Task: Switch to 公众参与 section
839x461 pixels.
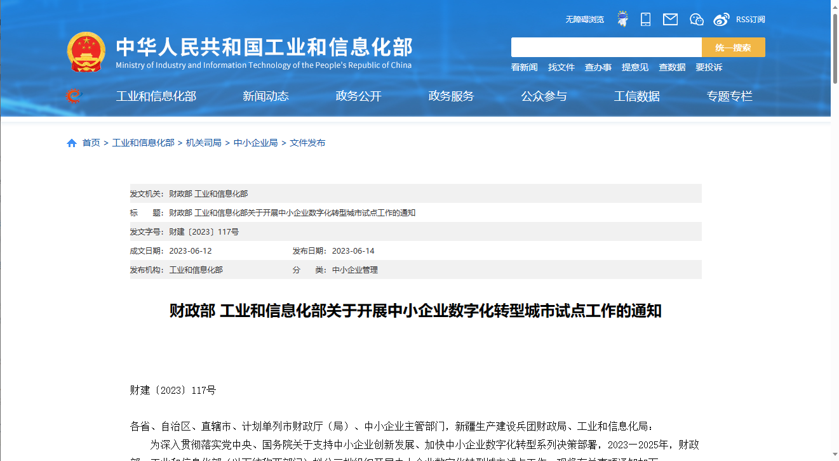Action: pos(544,96)
